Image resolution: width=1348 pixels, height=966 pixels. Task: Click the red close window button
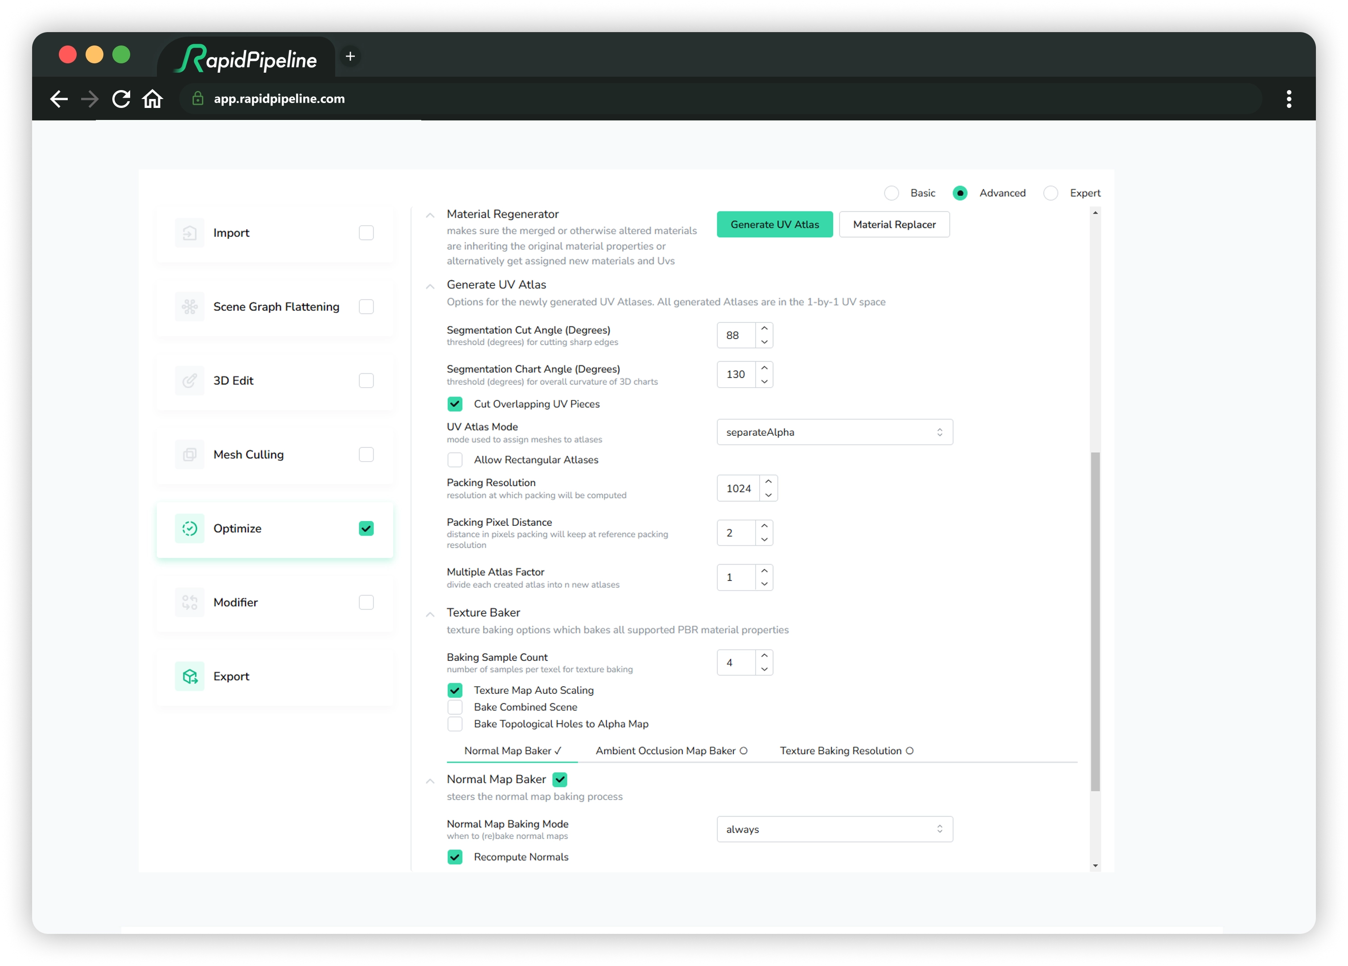coord(68,55)
